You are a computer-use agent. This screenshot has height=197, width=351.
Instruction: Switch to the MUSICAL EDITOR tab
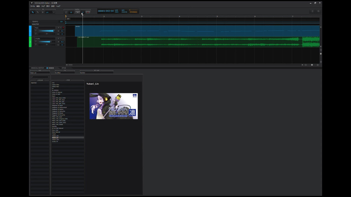(37, 68)
